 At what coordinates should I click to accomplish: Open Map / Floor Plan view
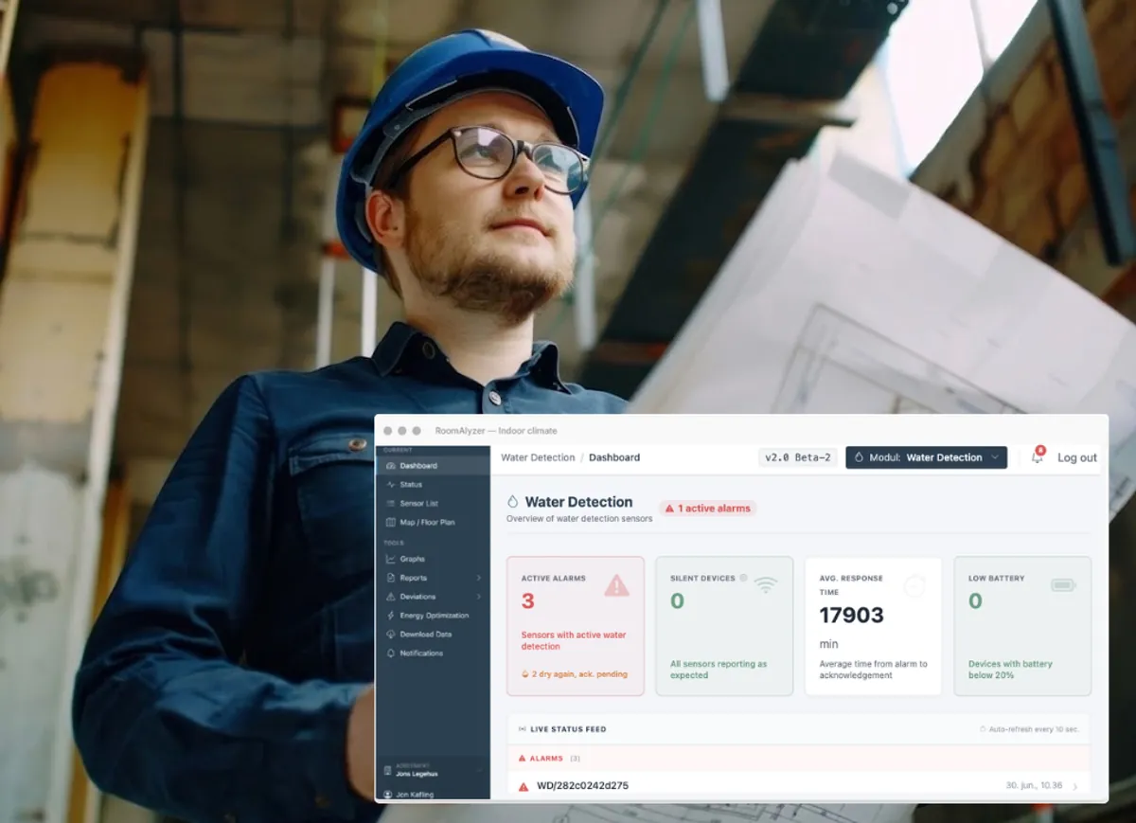point(433,523)
